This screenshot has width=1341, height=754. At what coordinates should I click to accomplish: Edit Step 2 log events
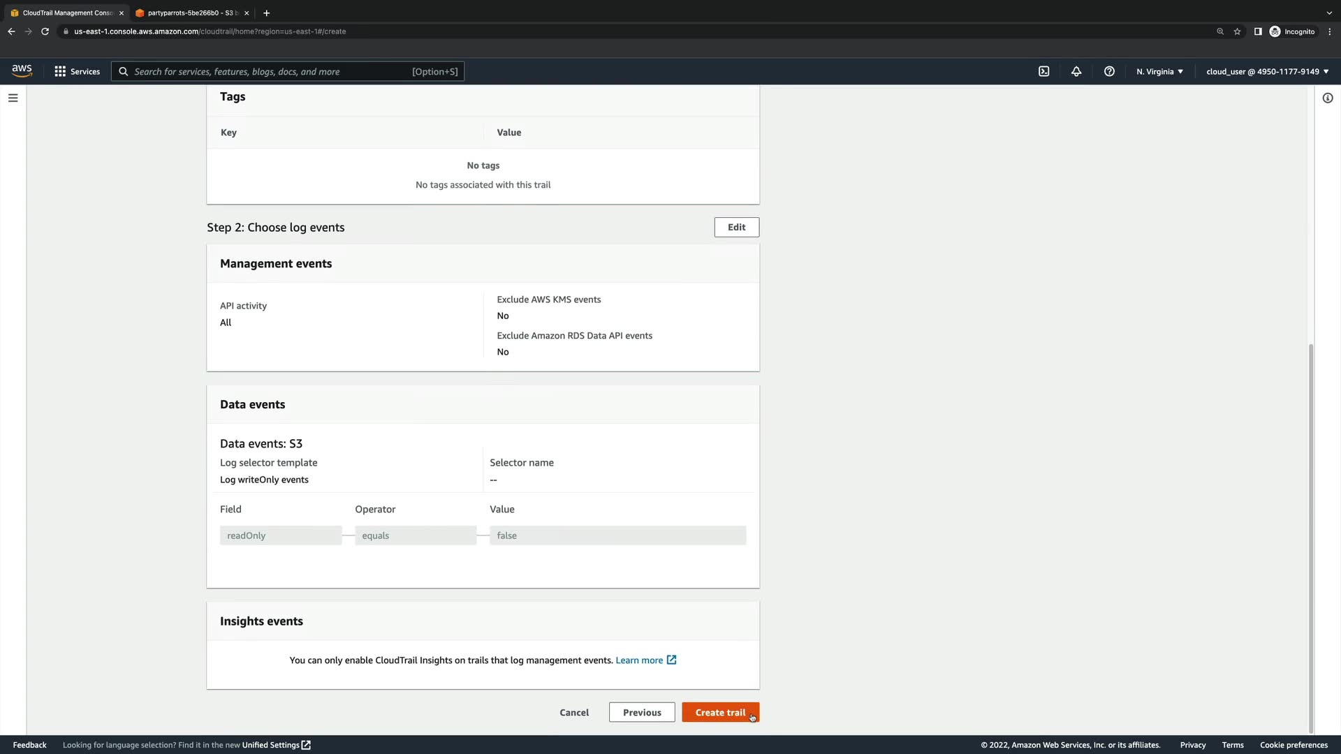click(736, 227)
